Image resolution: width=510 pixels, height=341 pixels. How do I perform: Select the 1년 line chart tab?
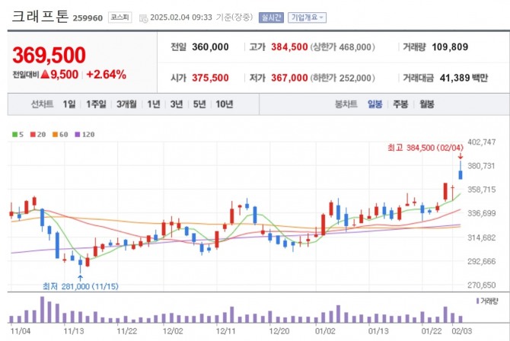154,104
